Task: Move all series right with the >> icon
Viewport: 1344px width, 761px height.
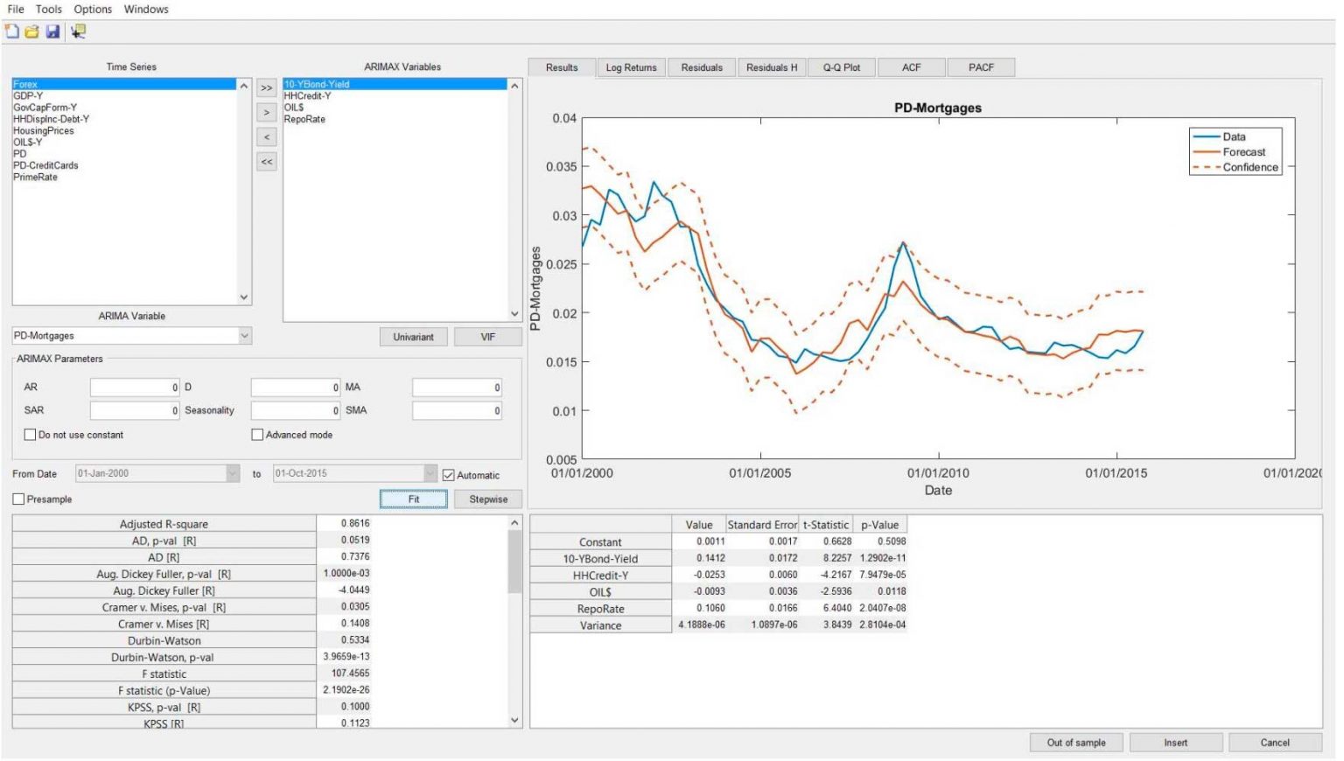Action: [x=266, y=87]
